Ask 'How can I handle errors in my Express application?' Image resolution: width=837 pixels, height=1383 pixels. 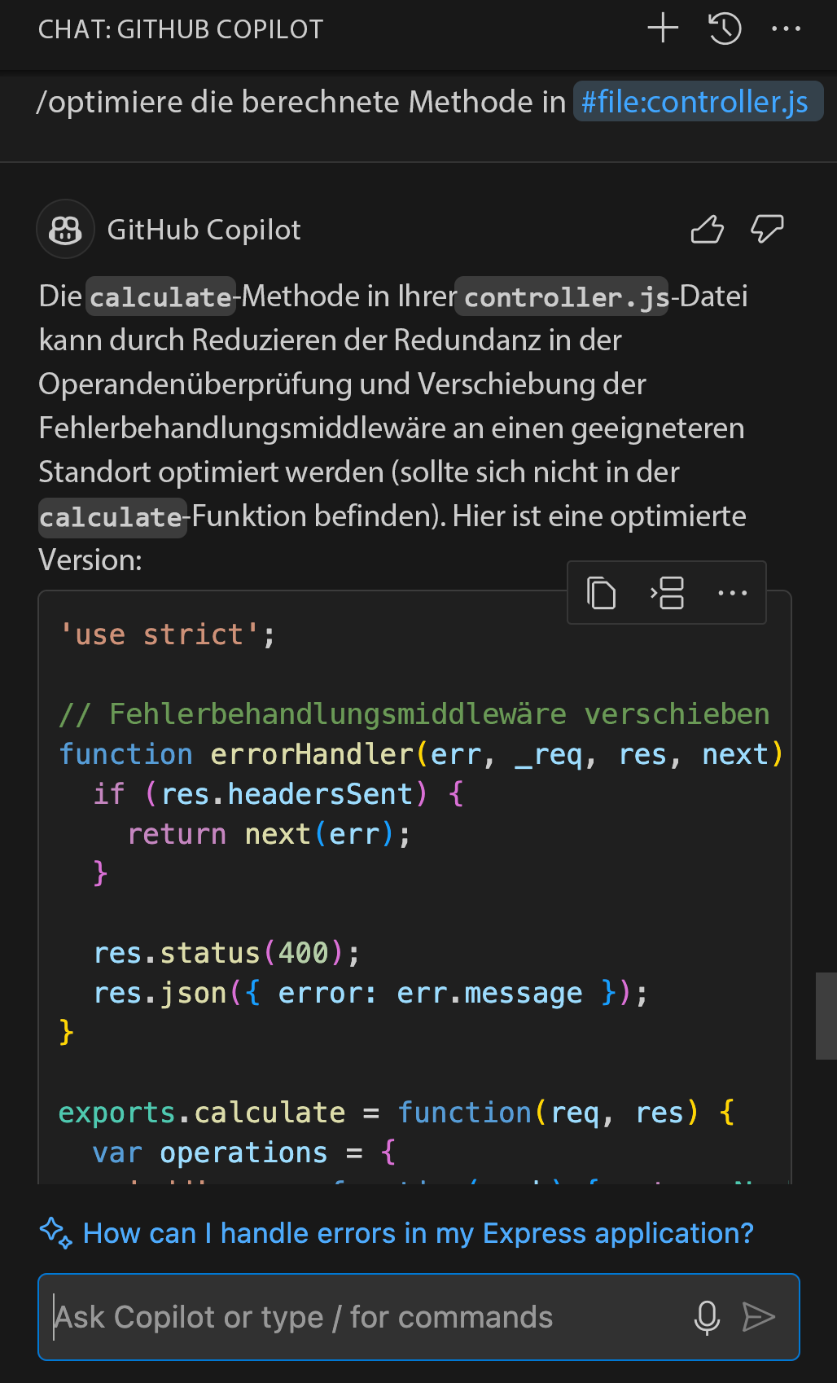coord(418,1233)
